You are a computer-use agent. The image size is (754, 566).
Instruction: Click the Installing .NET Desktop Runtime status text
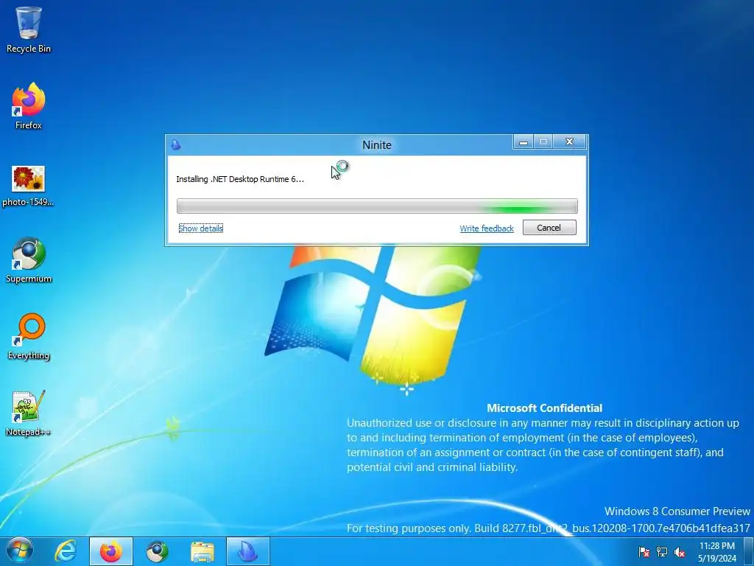pos(240,179)
